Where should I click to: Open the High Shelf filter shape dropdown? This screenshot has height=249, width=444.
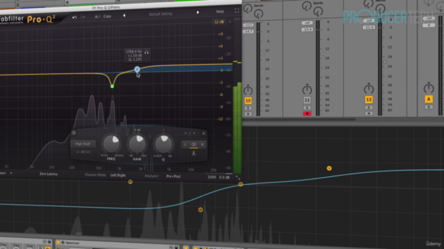(83, 144)
